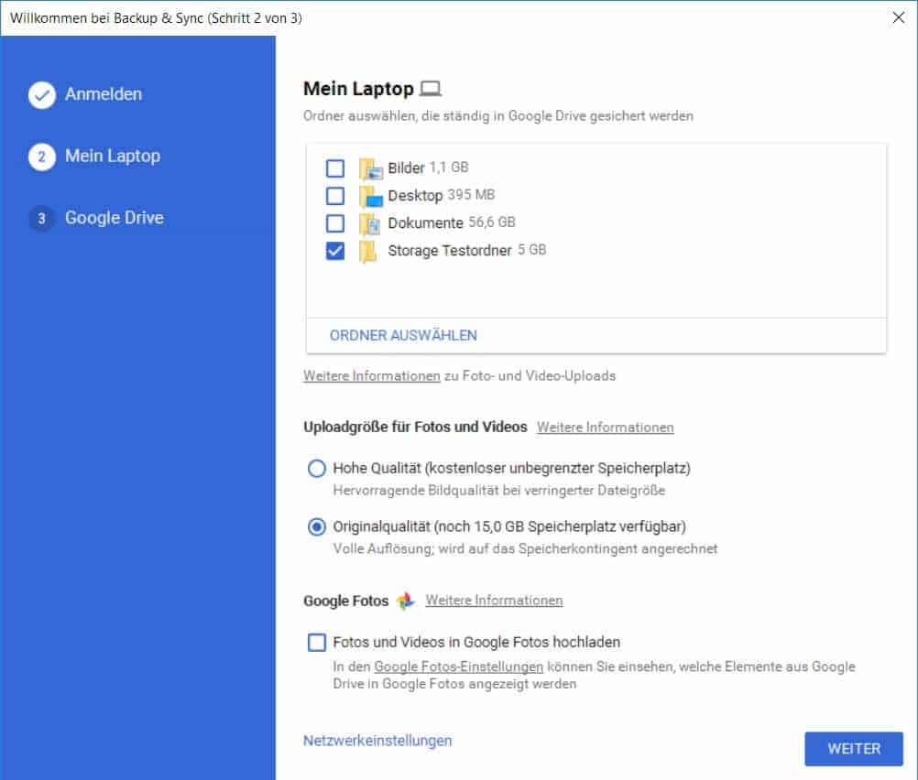This screenshot has width=918, height=780.
Task: Click the step 2 circle icon
Action: 42,157
